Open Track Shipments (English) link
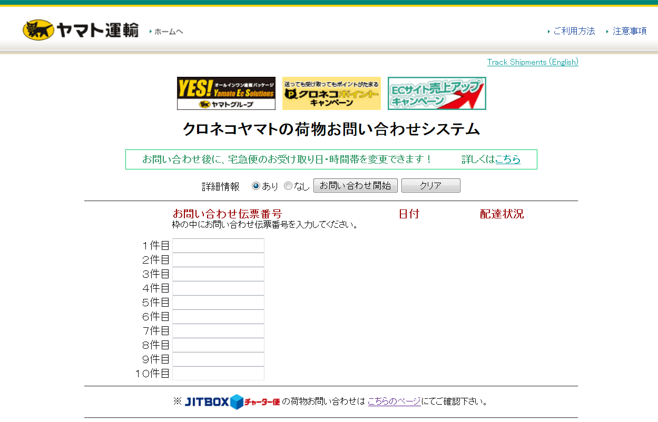This screenshot has width=658, height=422. coord(533,62)
